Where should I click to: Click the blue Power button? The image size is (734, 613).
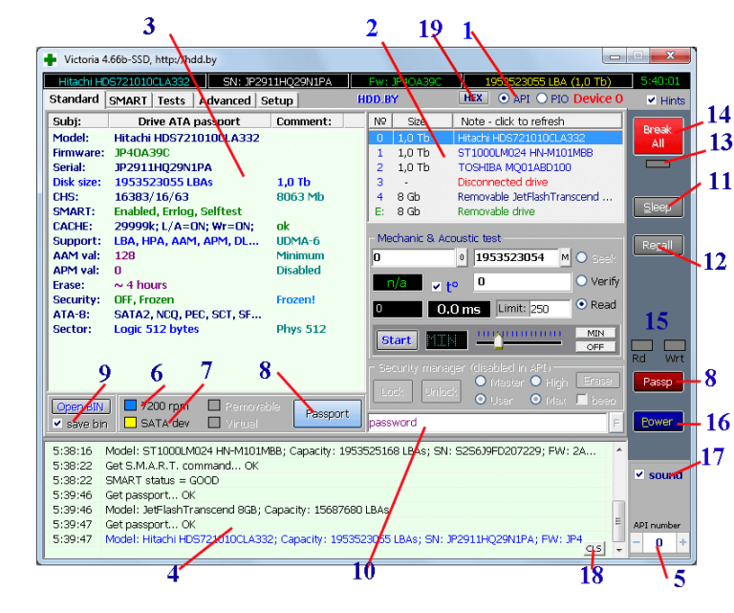point(656,422)
